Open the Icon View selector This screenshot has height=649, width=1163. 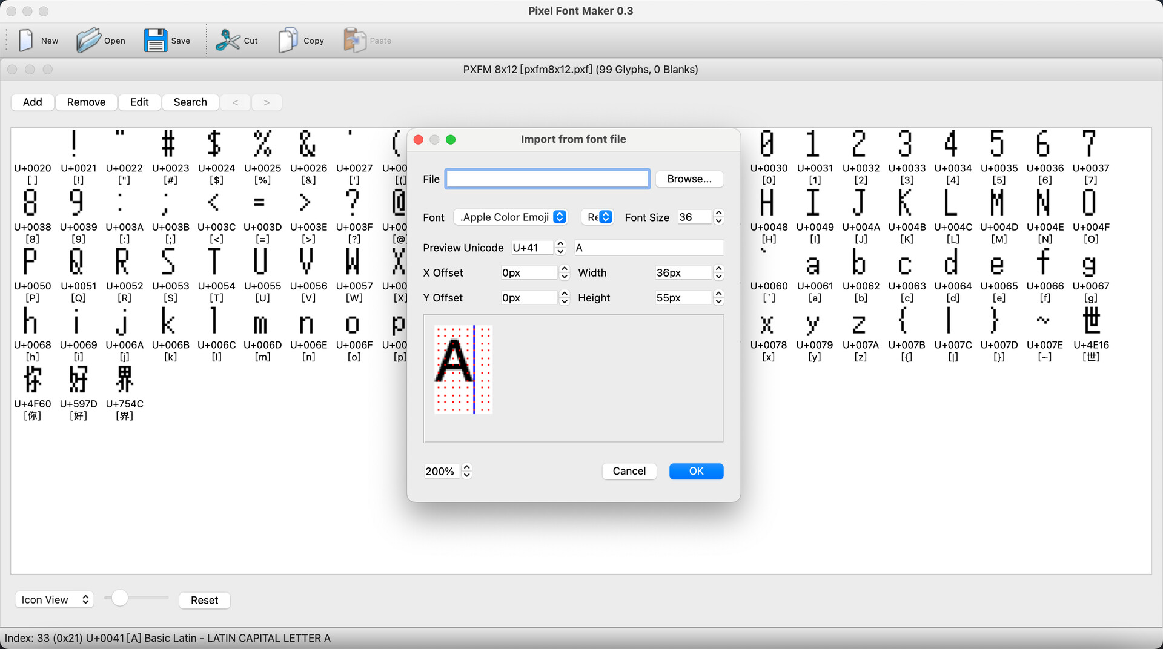pyautogui.click(x=54, y=599)
